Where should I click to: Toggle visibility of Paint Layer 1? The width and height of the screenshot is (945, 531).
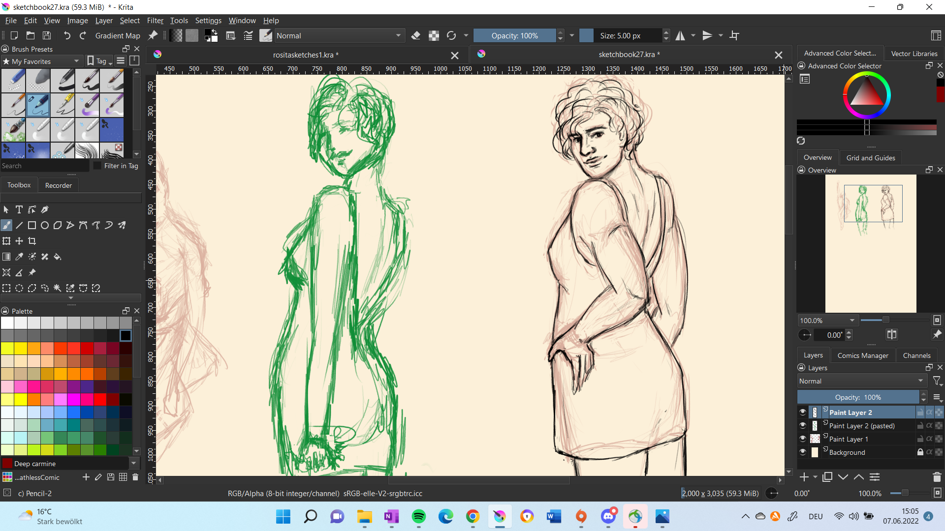(803, 439)
